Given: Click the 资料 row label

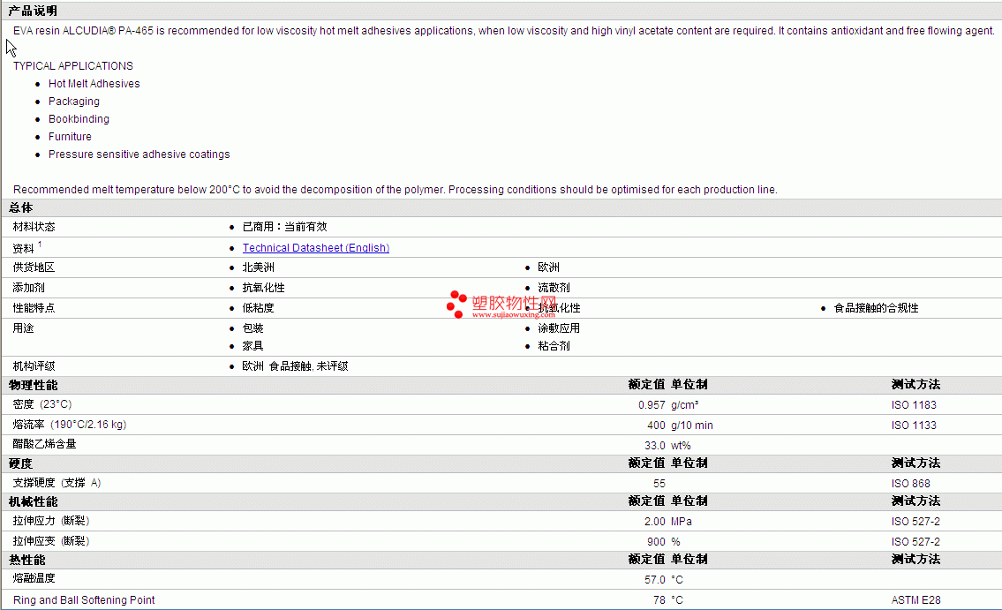Looking at the screenshot, I should point(23,248).
